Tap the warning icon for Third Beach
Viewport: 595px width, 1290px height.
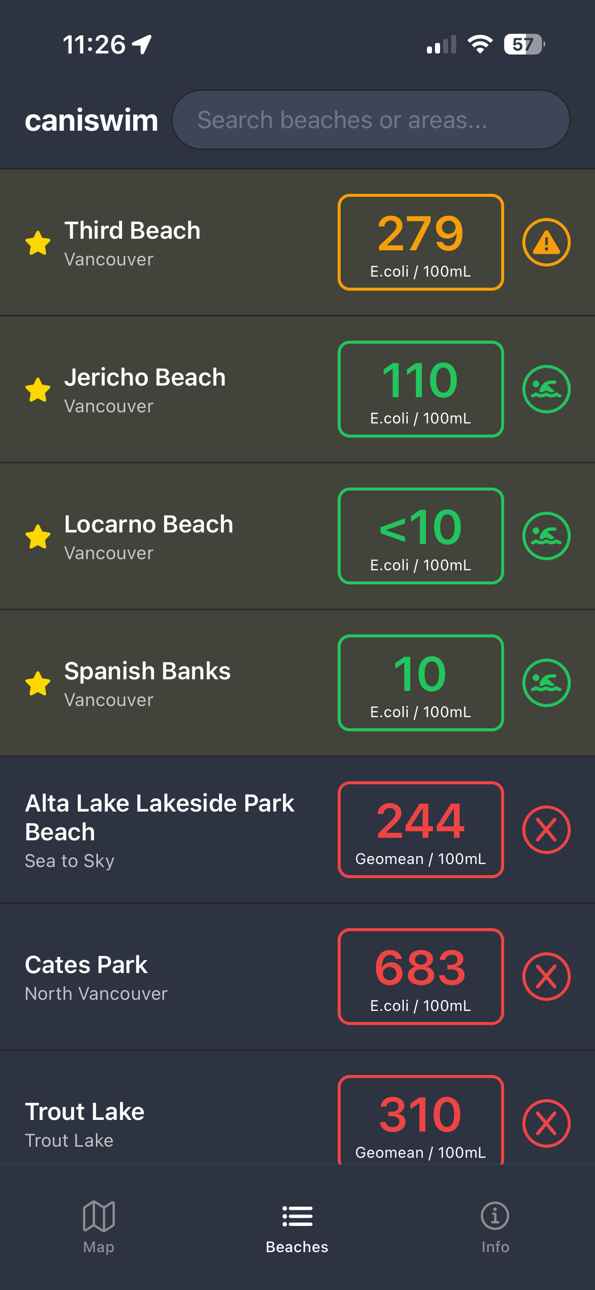[546, 242]
